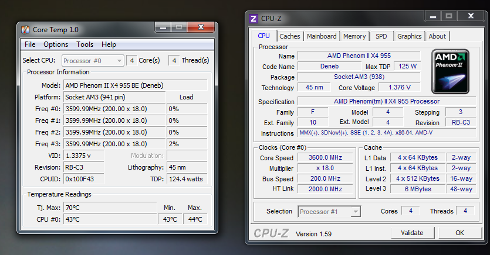Open the Tools menu in Core Temp
The height and width of the screenshot is (255, 490).
point(85,44)
